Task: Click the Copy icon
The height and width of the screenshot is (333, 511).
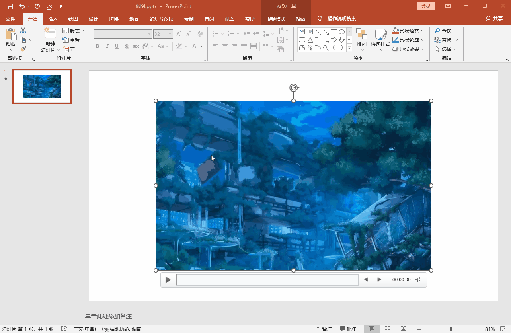Action: click(23, 40)
